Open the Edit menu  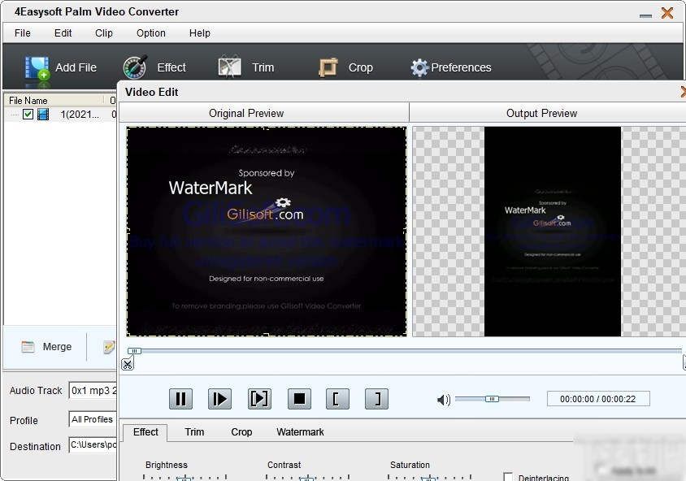(x=63, y=32)
